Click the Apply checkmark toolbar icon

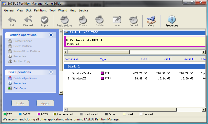coord(44,20)
